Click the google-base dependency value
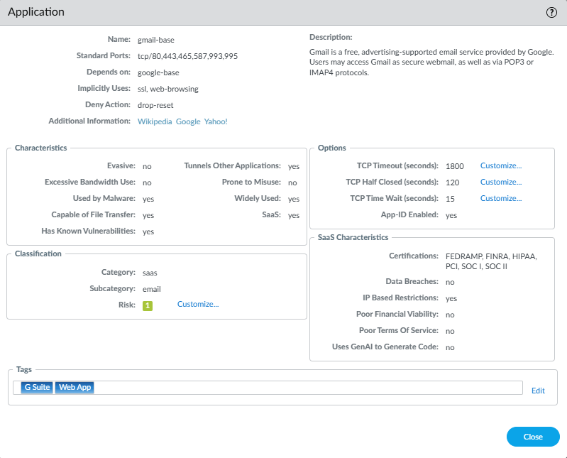The image size is (567, 458). (158, 72)
